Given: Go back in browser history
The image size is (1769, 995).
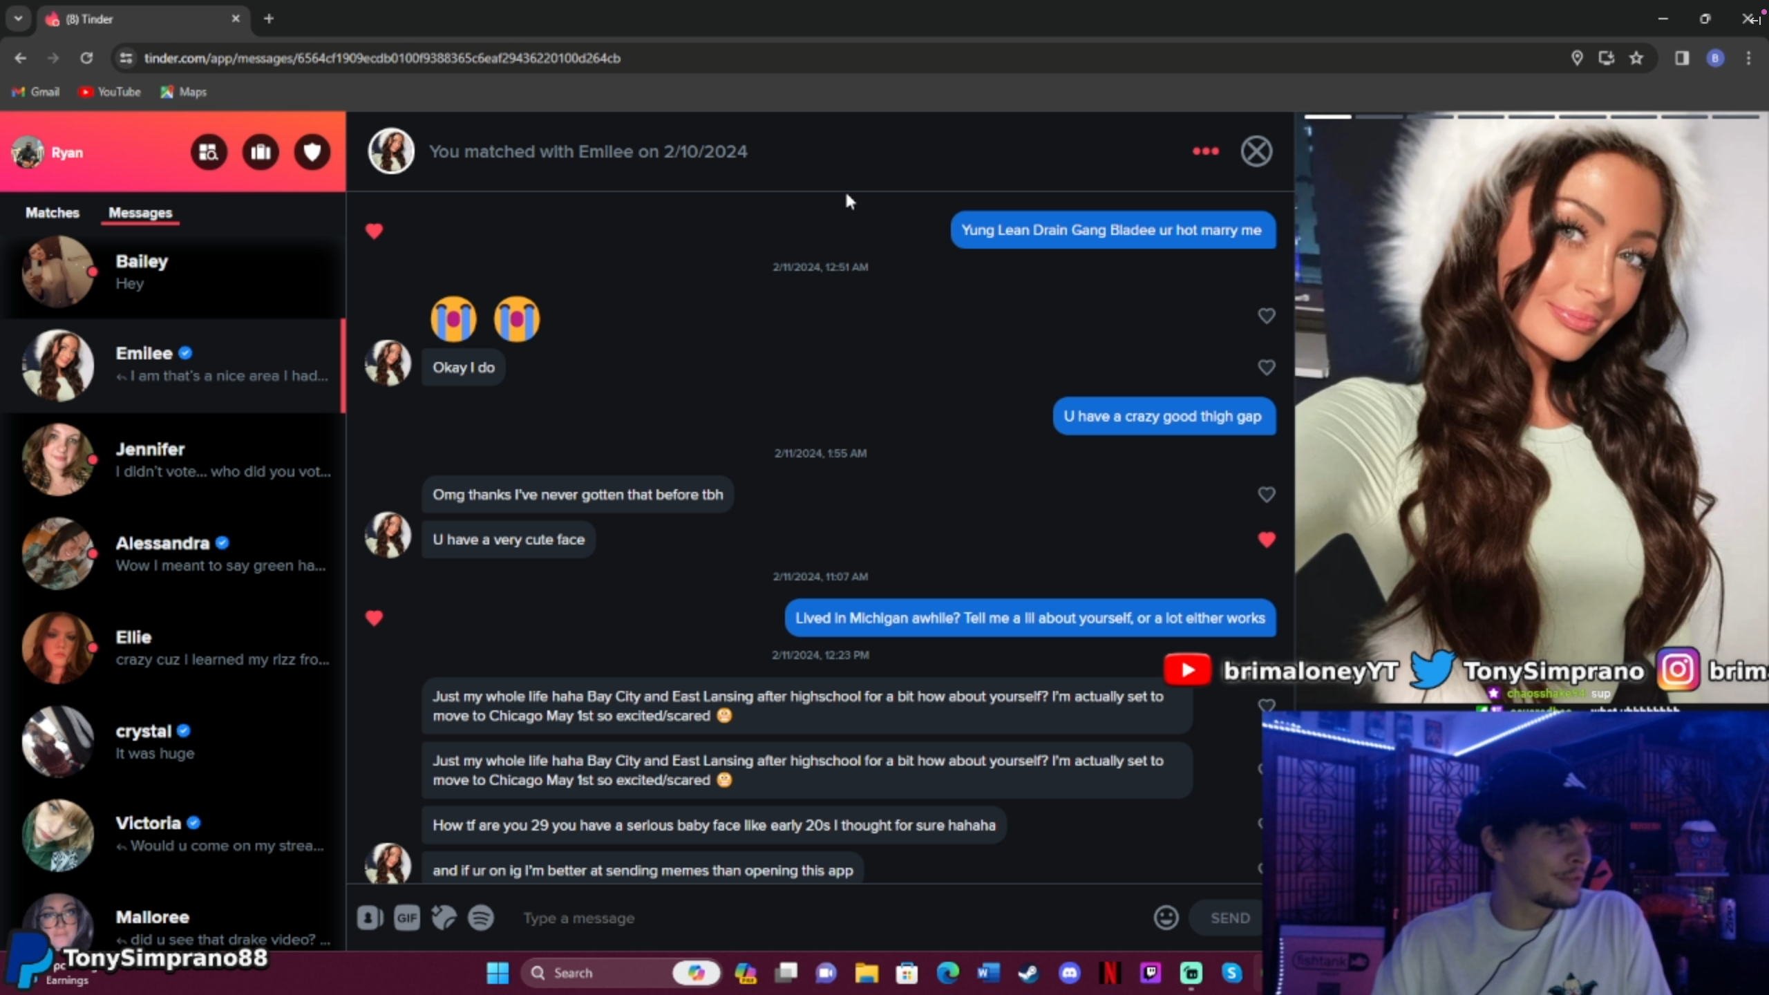Looking at the screenshot, I should [20, 58].
